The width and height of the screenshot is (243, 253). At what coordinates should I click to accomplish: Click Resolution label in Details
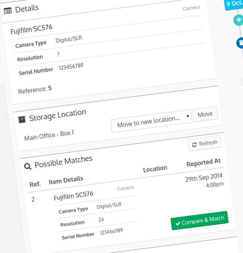coord(30,58)
